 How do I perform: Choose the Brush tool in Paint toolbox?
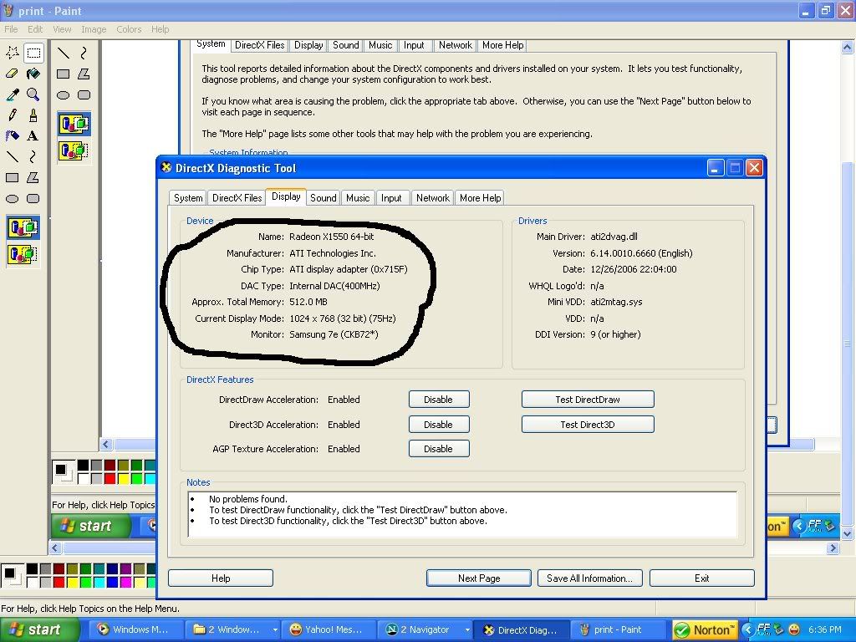coord(33,115)
